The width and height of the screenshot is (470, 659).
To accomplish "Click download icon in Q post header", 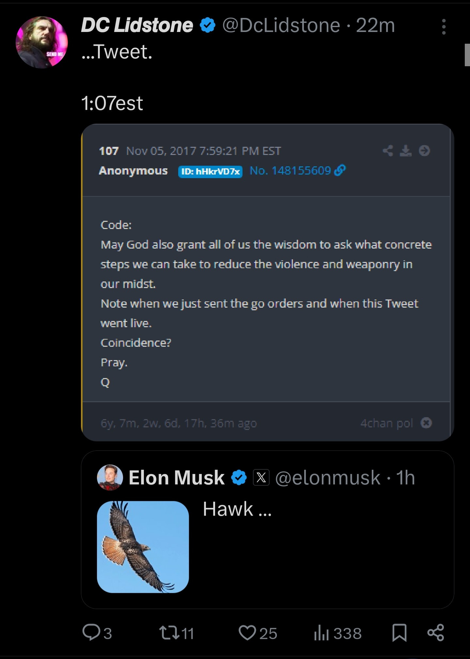I will [406, 151].
